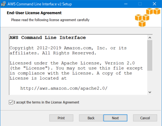This screenshot has width=162, height=126.
Task: Click the Next button
Action: pyautogui.click(x=115, y=118)
